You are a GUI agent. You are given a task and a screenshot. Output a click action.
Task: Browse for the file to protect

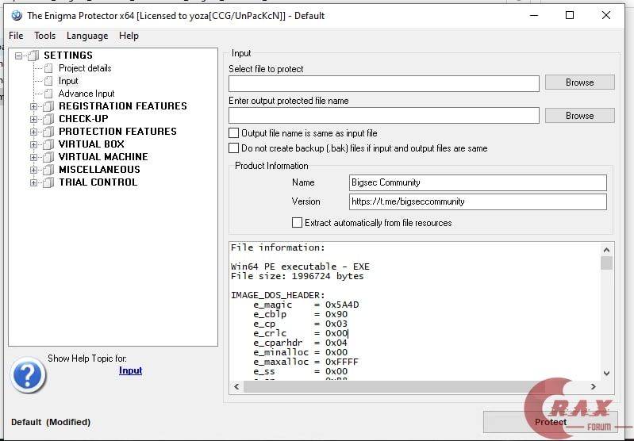579,82
